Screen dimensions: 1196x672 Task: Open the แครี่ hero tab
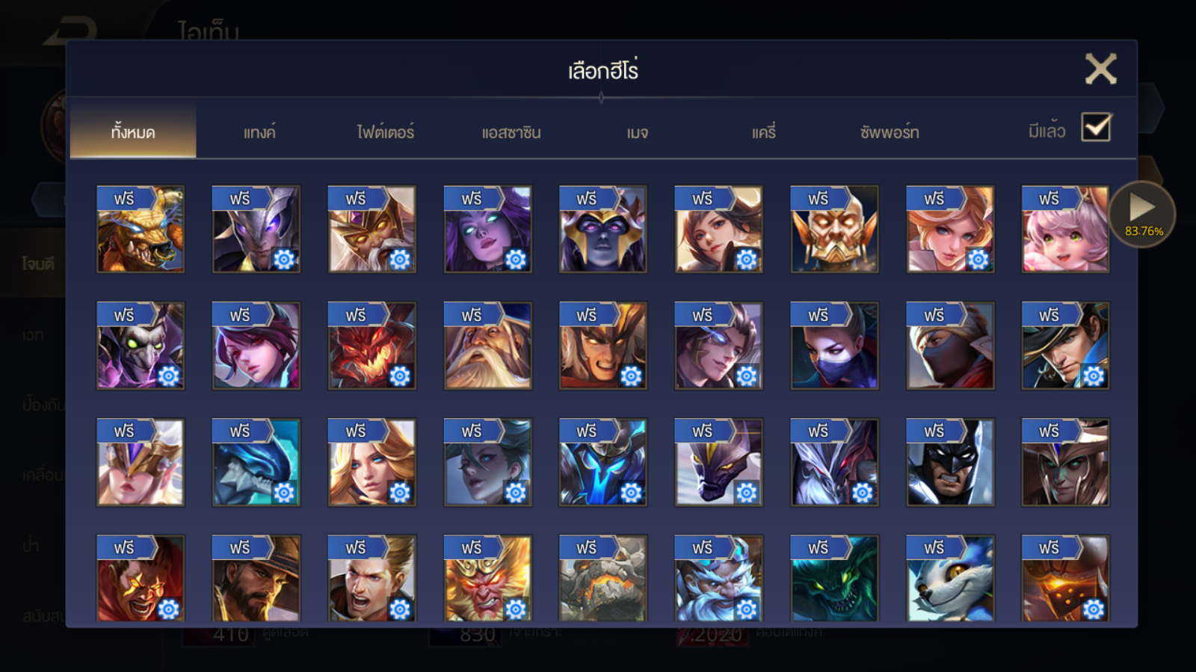(x=763, y=132)
